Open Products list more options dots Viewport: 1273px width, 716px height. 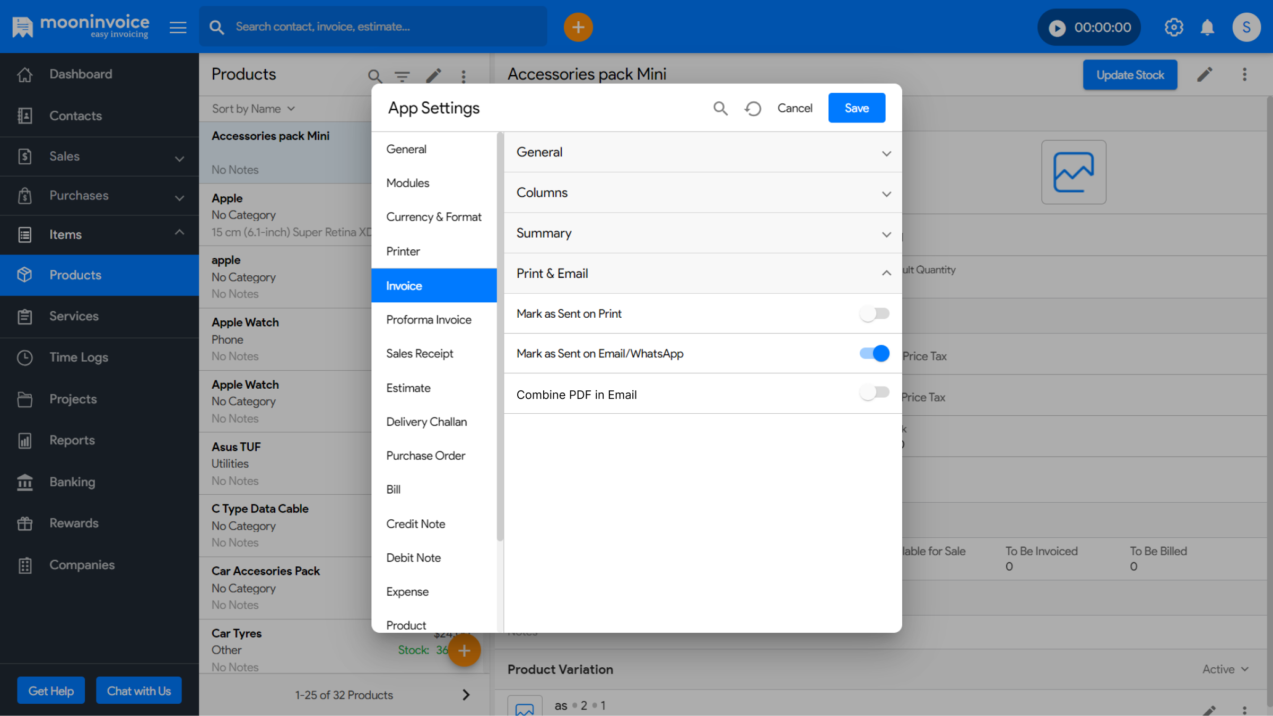tap(464, 76)
